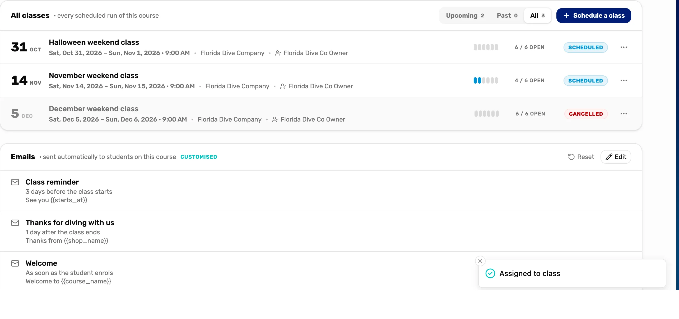Open more options for December weekend class
Screen dimensions: 679x319
(624, 114)
